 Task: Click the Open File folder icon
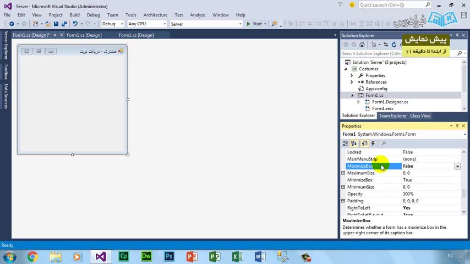(48, 24)
